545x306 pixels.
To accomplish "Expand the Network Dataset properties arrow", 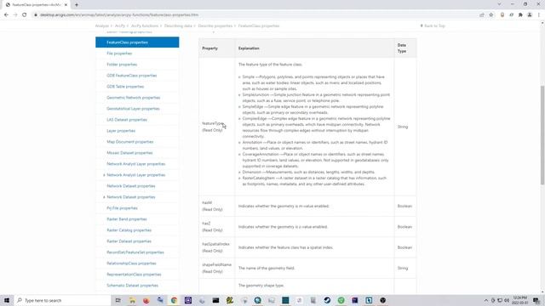I will 104,197.
